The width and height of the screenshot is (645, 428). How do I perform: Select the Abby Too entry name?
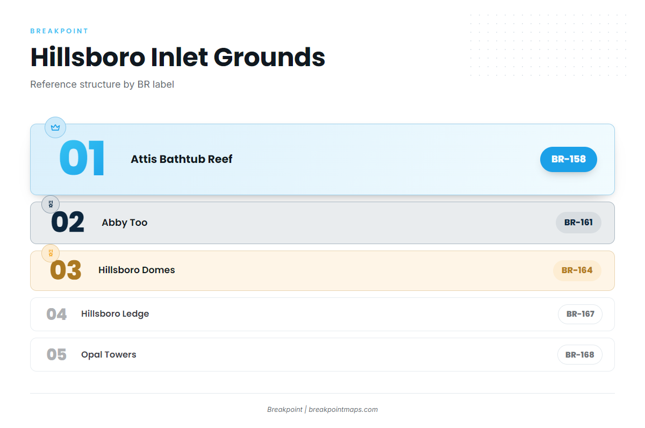coord(125,223)
